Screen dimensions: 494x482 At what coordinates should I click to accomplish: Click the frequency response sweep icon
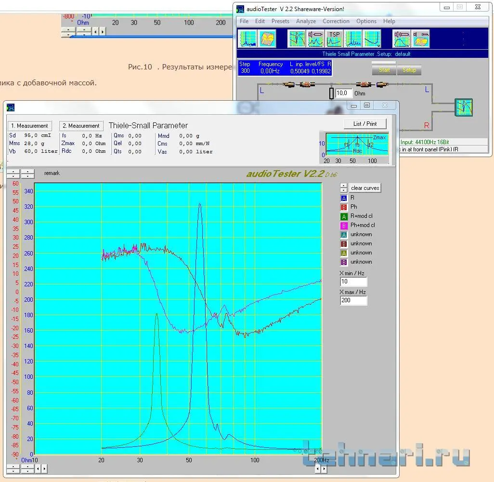click(x=297, y=39)
